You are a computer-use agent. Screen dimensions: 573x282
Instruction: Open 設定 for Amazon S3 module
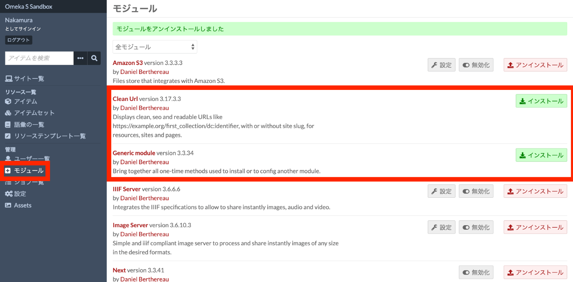[x=442, y=65]
